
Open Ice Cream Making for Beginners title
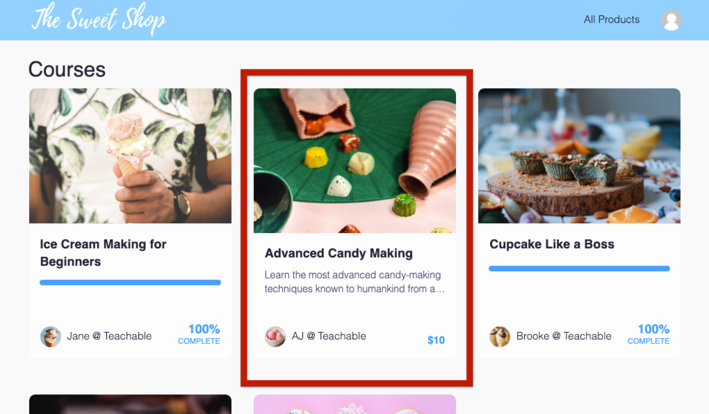coord(103,253)
